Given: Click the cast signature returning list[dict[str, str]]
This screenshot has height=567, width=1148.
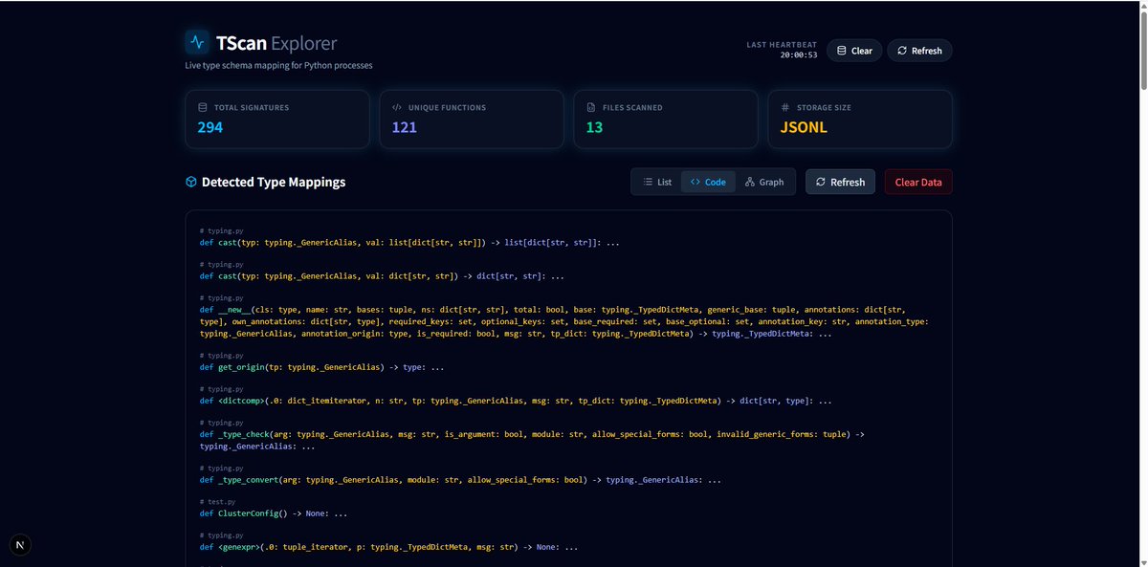Looking at the screenshot, I should pyautogui.click(x=409, y=243).
